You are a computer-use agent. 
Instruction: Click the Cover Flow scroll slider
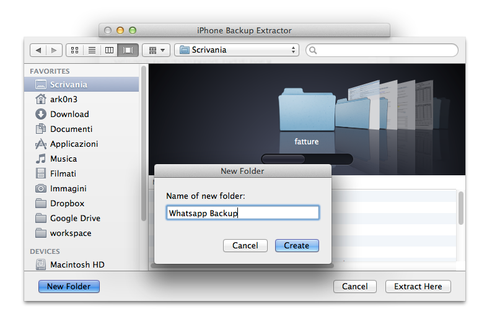tap(283, 159)
